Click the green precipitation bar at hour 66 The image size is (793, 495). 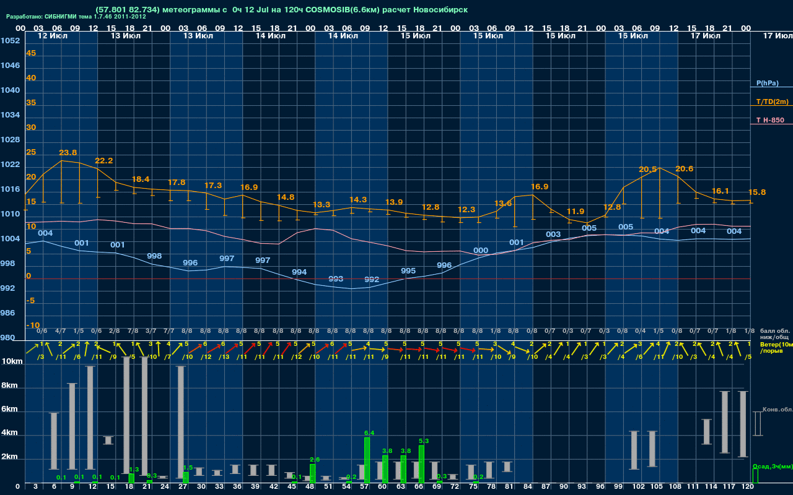click(x=421, y=464)
